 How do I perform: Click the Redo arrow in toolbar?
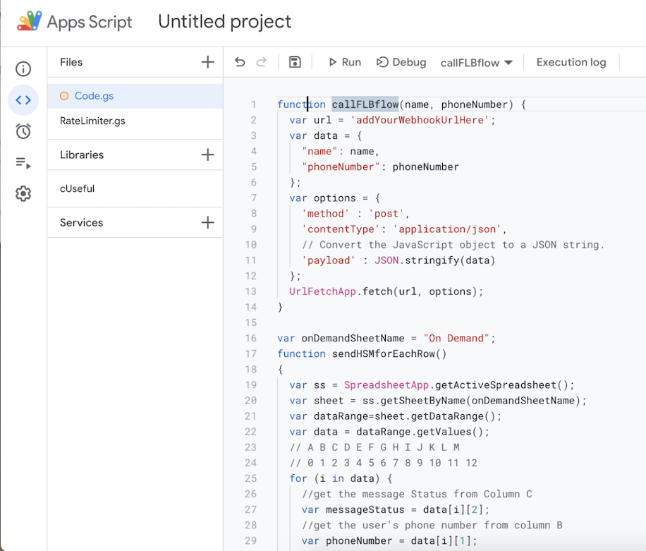click(262, 62)
